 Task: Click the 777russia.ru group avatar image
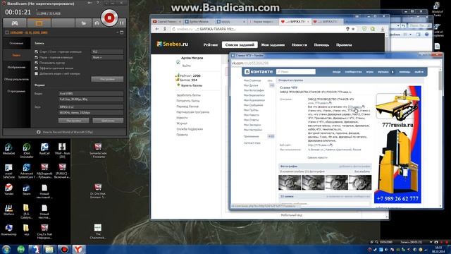(397, 144)
